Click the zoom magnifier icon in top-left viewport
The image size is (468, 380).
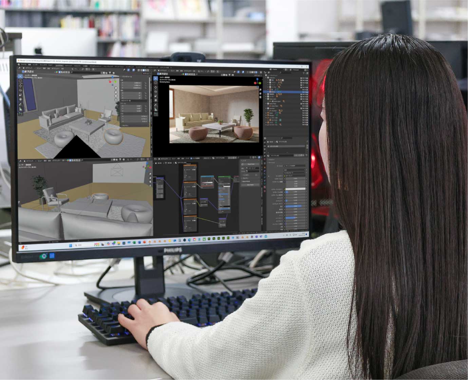(x=116, y=88)
